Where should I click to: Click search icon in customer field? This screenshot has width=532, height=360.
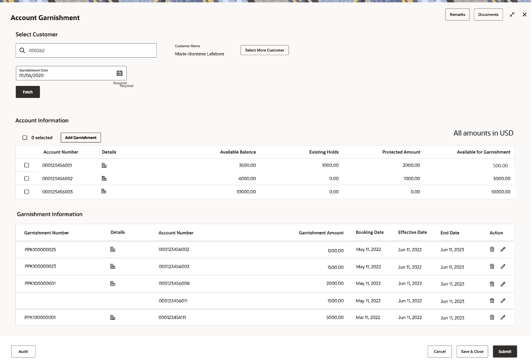point(22,50)
